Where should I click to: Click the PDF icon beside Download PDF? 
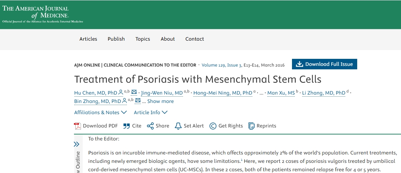click(x=77, y=126)
